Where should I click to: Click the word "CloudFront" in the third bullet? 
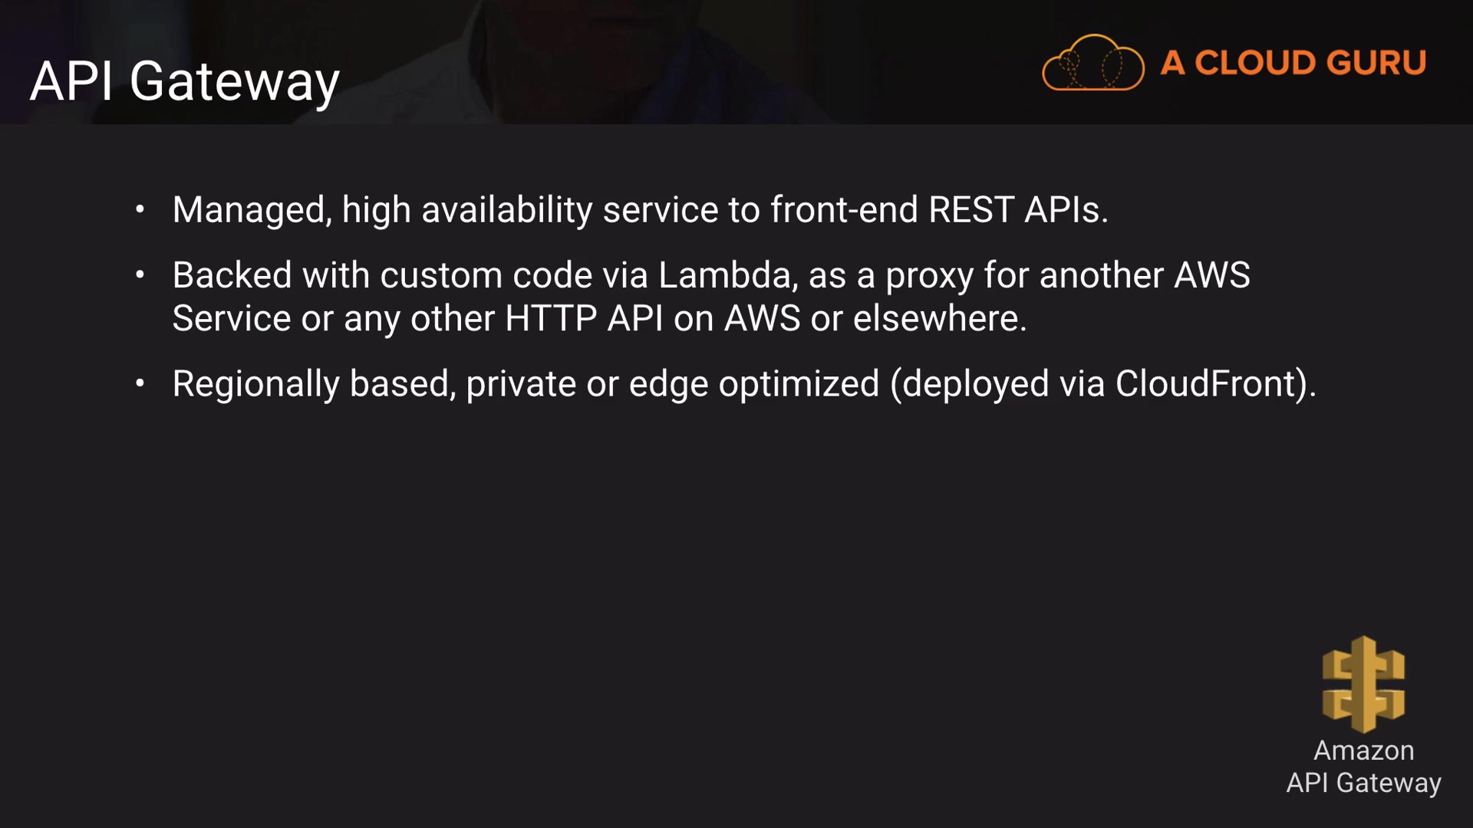point(1205,383)
